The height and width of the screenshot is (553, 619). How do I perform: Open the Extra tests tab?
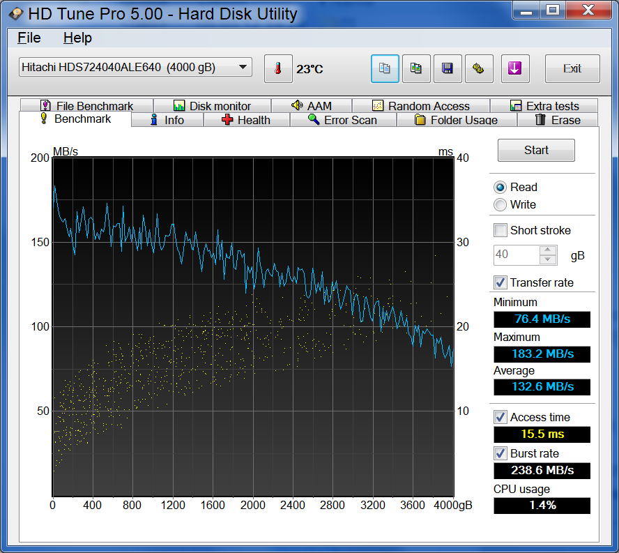544,106
